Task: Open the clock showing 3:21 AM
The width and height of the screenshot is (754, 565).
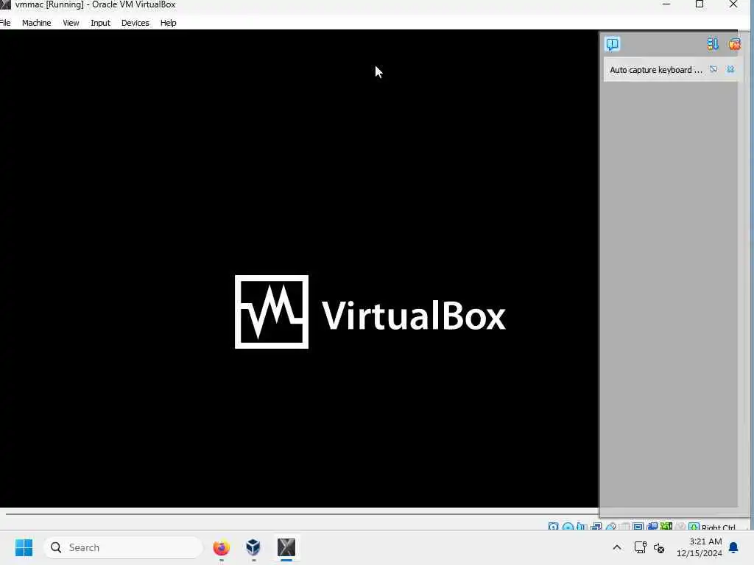Action: tap(700, 547)
